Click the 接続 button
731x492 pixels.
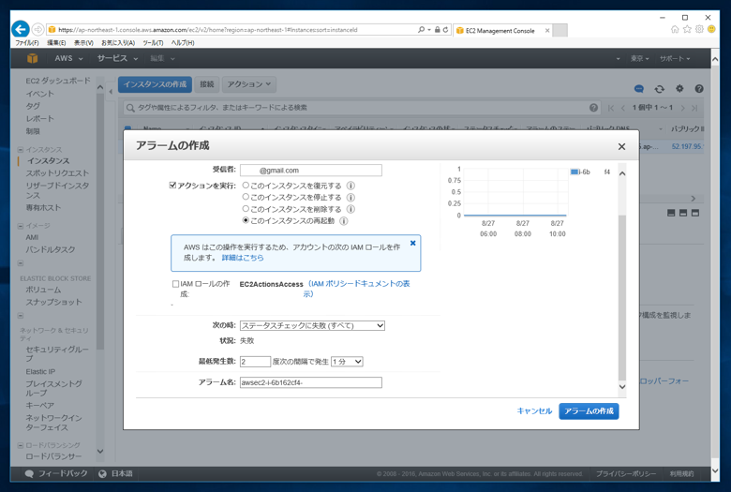tap(206, 84)
